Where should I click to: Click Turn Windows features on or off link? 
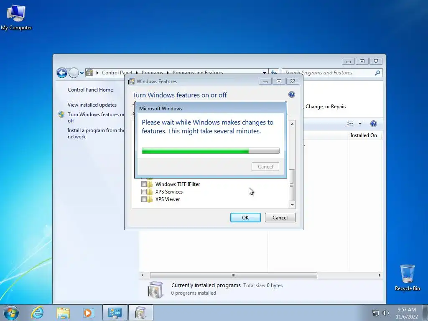pos(96,117)
